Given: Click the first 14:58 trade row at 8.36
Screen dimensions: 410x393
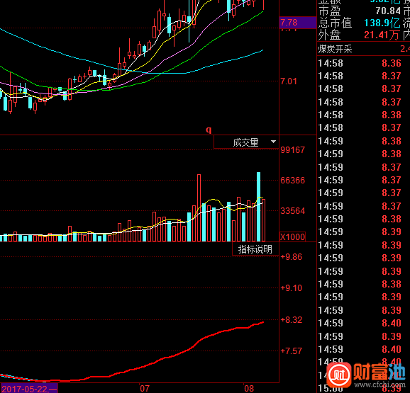Looking at the screenshot, I should pos(364,63).
